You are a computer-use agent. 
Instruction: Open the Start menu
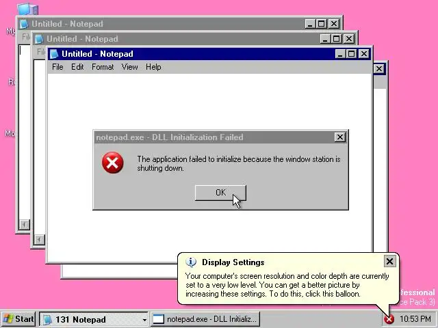point(18,319)
